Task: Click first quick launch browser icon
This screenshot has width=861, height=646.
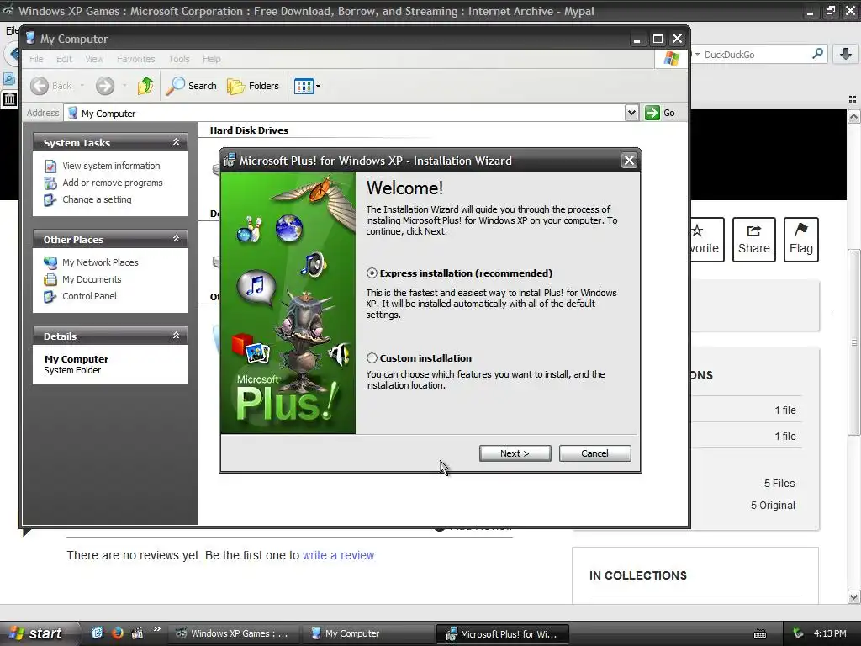Action: [x=98, y=633]
